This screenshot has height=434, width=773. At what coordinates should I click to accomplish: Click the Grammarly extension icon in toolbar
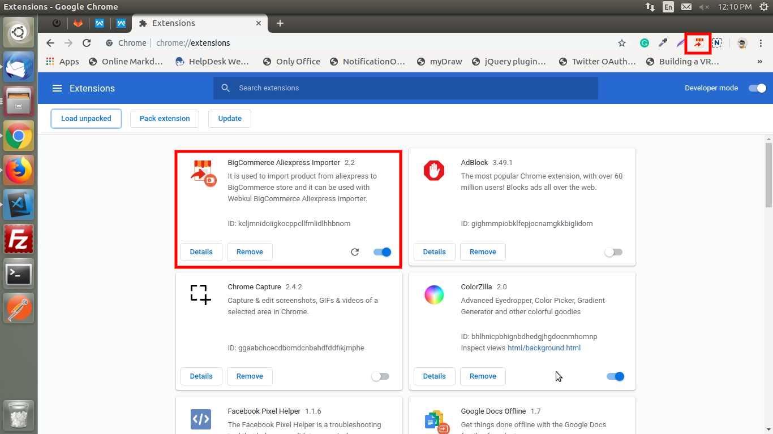click(x=644, y=43)
